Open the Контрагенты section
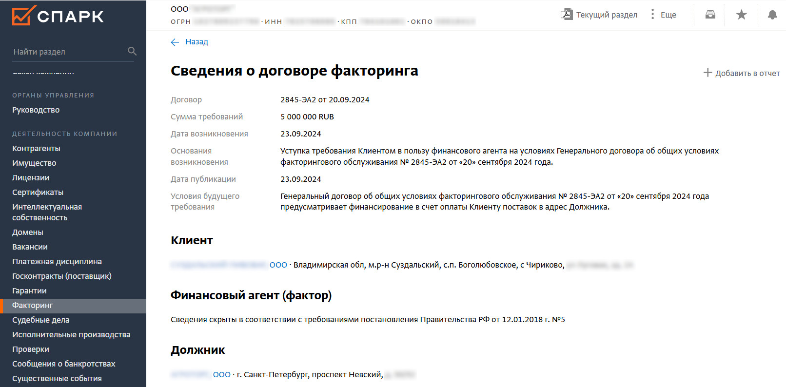Screen dimensions: 786x387 [x=37, y=148]
